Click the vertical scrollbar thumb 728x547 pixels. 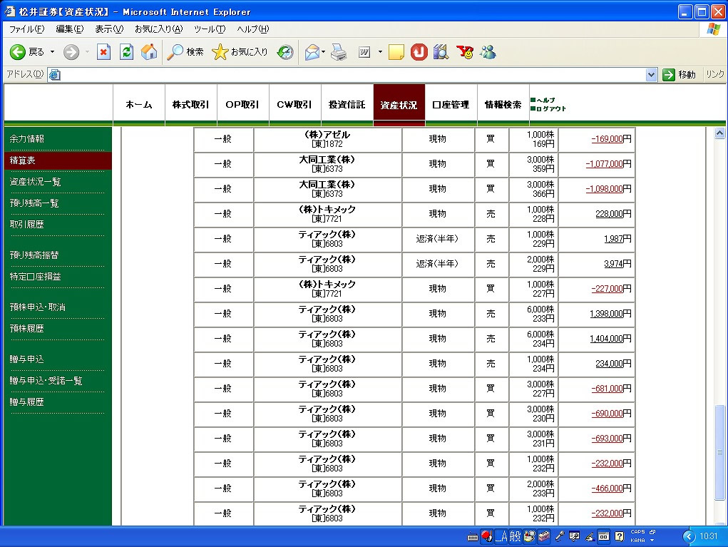tap(719, 453)
